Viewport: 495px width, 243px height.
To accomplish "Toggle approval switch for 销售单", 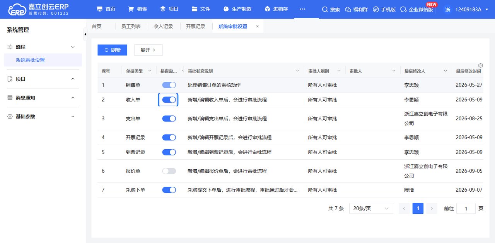I will click(169, 85).
